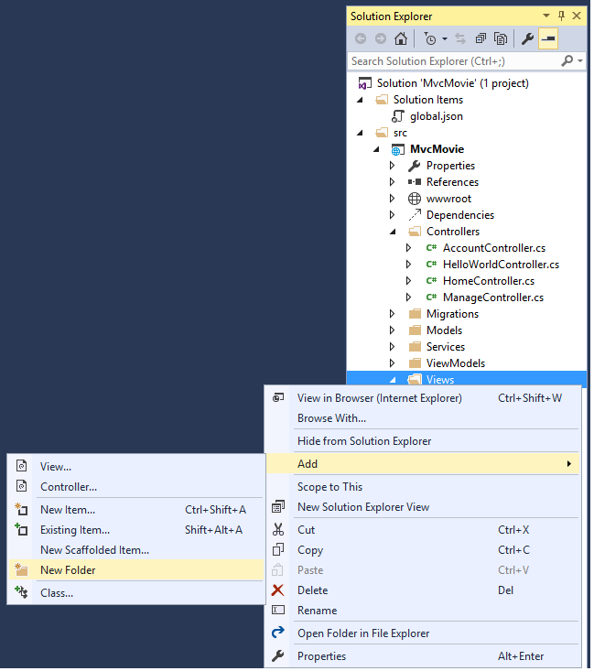Click the Properties wrench toolbar icon
Screen dimensions: 594x671
pyautogui.click(x=530, y=39)
